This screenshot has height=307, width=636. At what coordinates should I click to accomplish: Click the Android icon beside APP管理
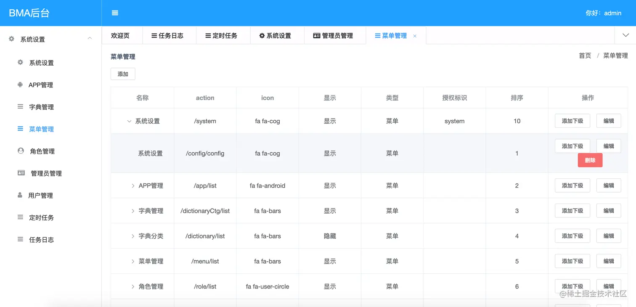coord(20,85)
